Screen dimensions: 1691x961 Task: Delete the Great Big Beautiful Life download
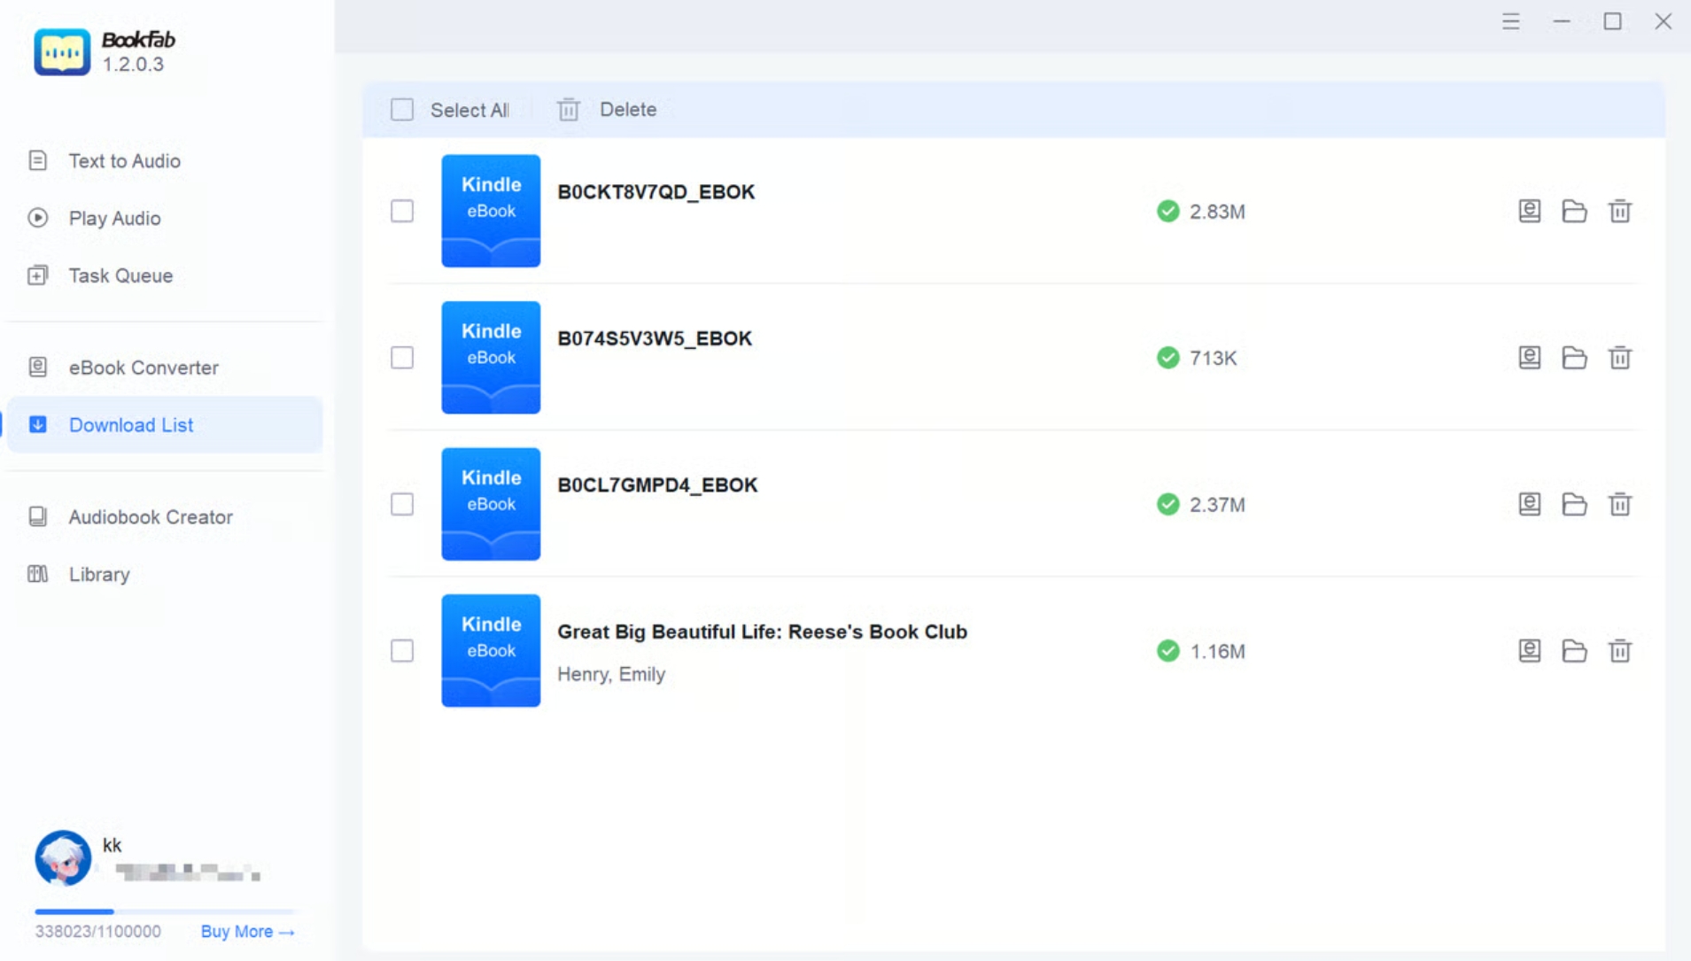[1619, 650]
